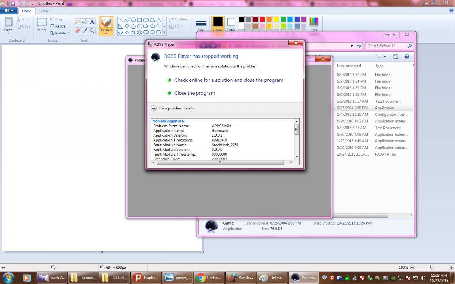Click the Save icon in Paint title bar

[x=13, y=3]
